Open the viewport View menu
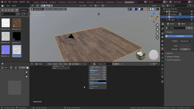This screenshot has width=194, height=109. coord(47,9)
